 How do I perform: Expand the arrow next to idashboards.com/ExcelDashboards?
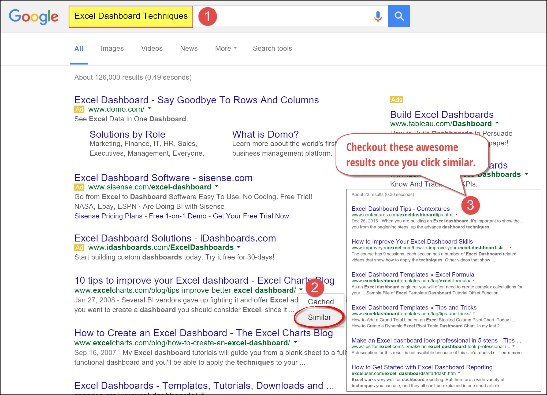239,247
